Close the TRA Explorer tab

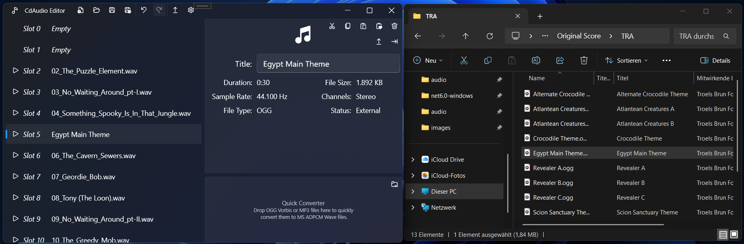pos(518,16)
